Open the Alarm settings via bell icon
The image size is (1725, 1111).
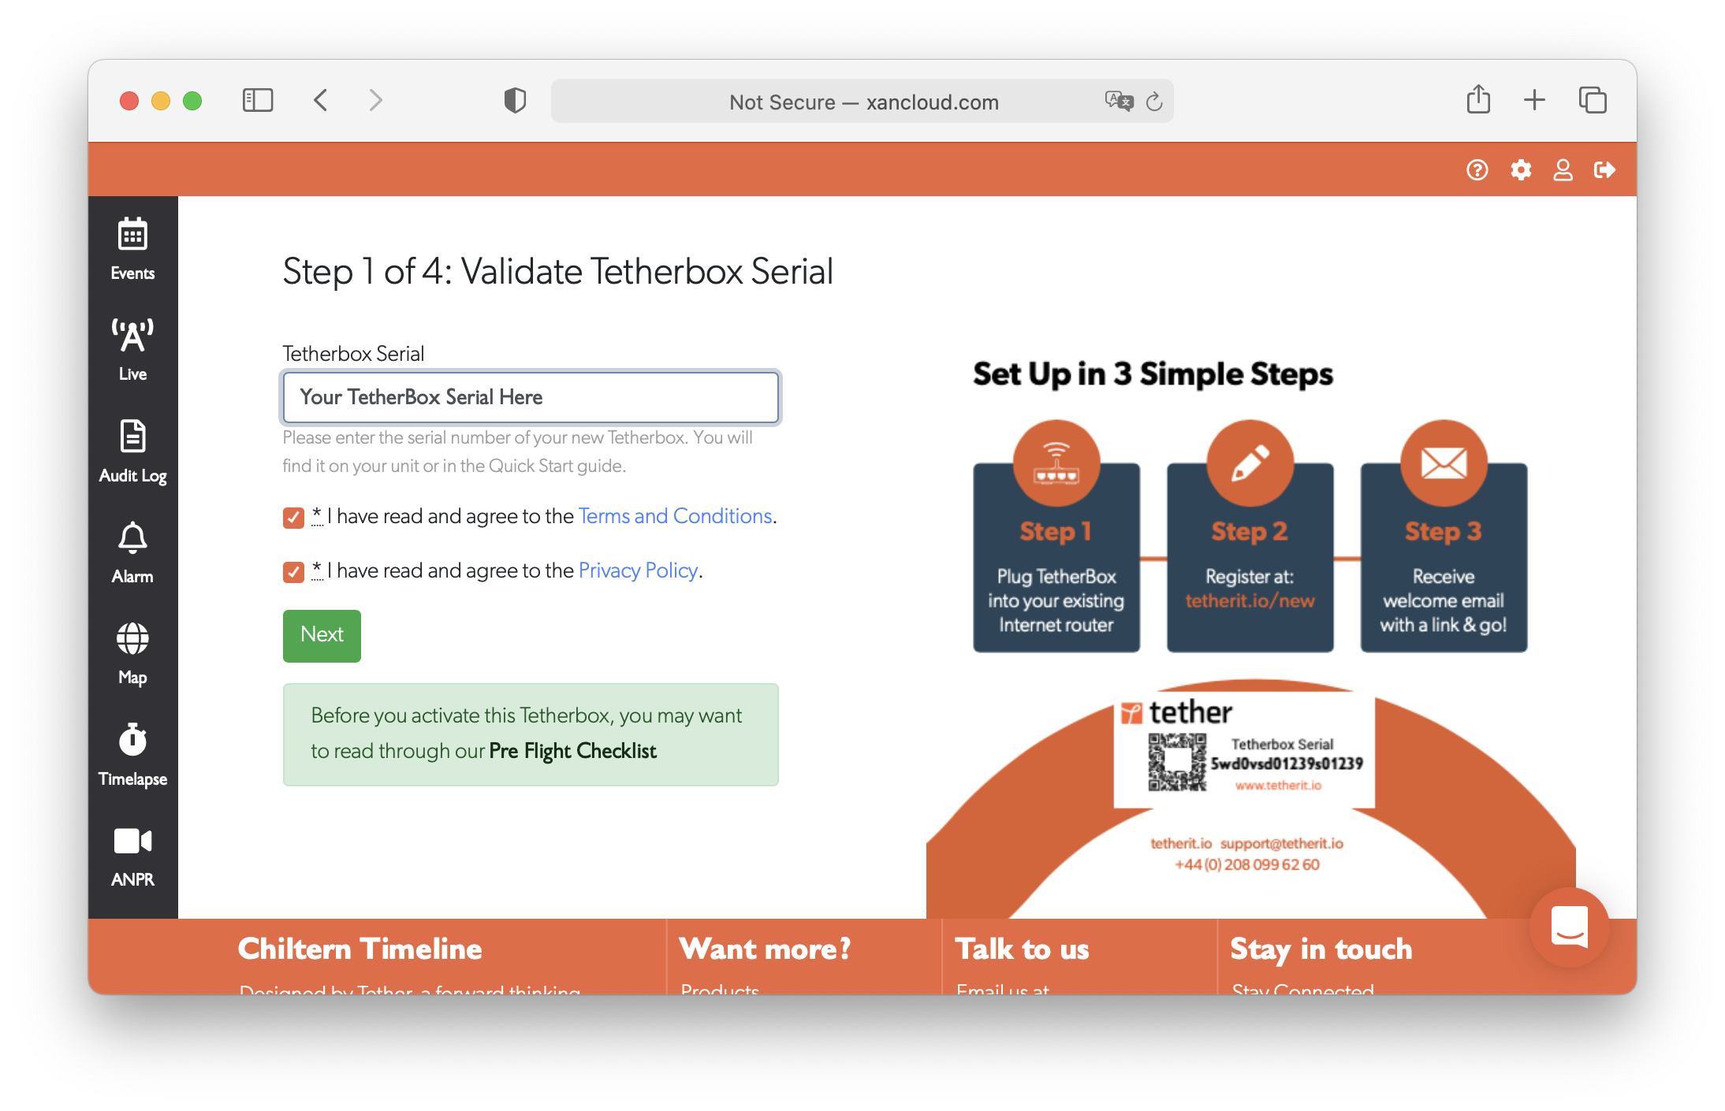point(132,550)
